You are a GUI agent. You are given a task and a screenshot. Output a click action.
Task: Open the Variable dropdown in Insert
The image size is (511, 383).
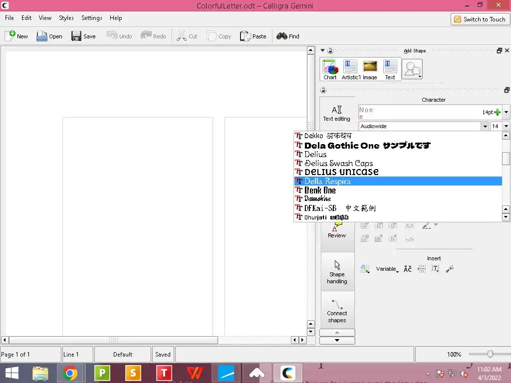(x=387, y=269)
